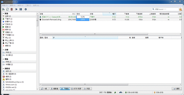Select tracker 6ahddutb1ucc3cp.ru (1)
Image resolution: width=184 pixels, height=95 pixels.
click(x=19, y=82)
